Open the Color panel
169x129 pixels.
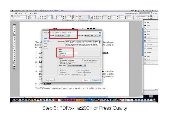(147, 34)
